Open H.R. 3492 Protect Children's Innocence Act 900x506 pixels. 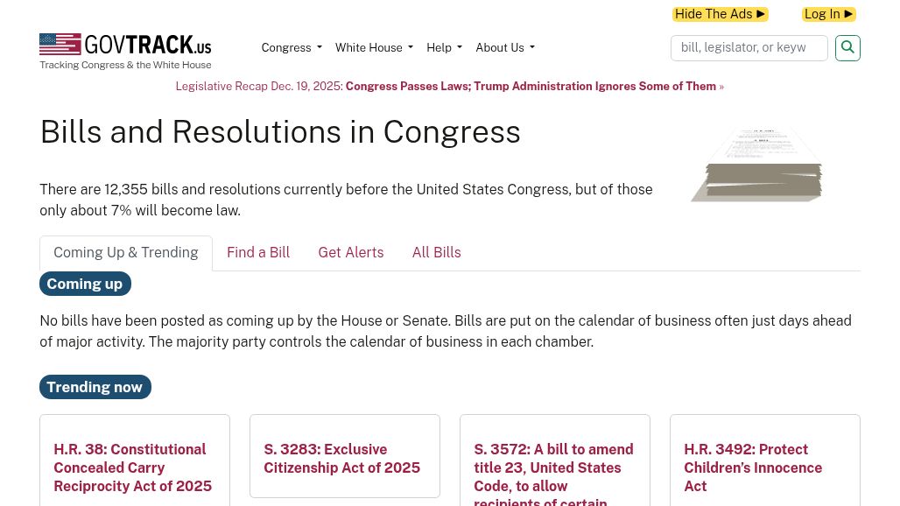[753, 467]
